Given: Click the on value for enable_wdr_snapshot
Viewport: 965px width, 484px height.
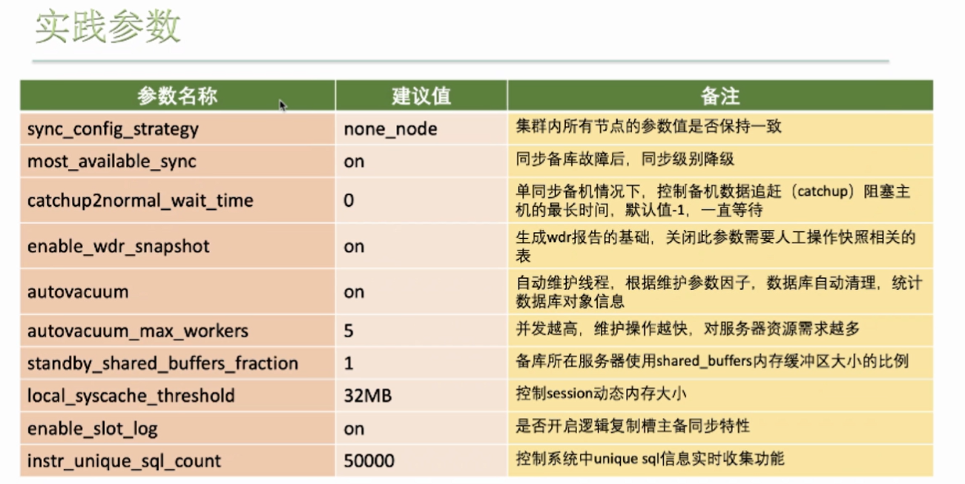Looking at the screenshot, I should tap(421, 246).
